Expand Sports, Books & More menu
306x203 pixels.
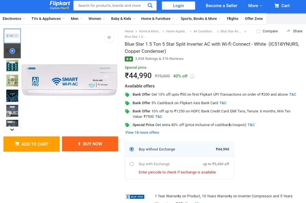[x=201, y=19]
